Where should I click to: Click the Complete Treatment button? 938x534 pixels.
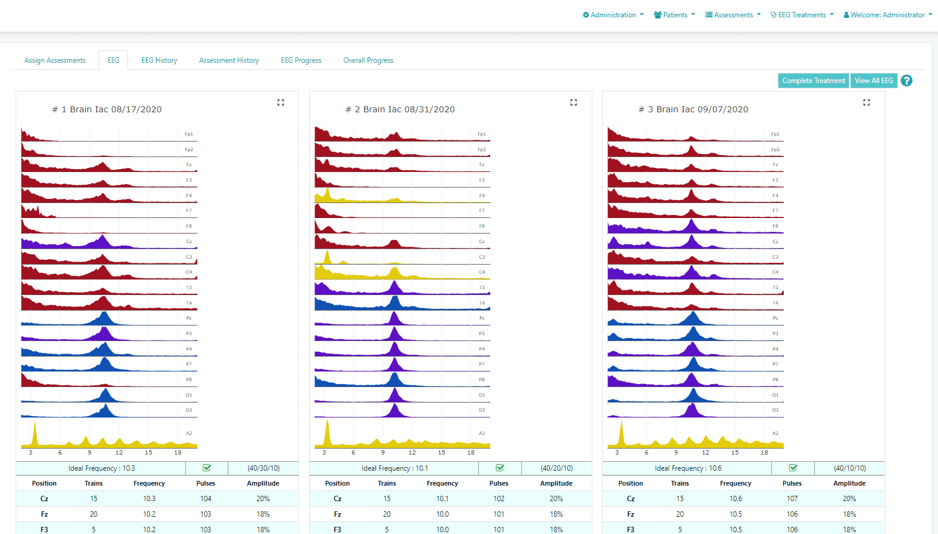(x=814, y=81)
